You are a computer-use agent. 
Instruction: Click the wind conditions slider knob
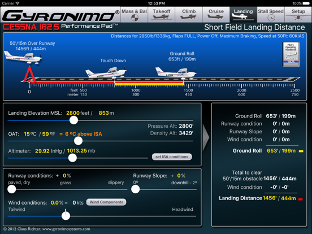[66, 216]
